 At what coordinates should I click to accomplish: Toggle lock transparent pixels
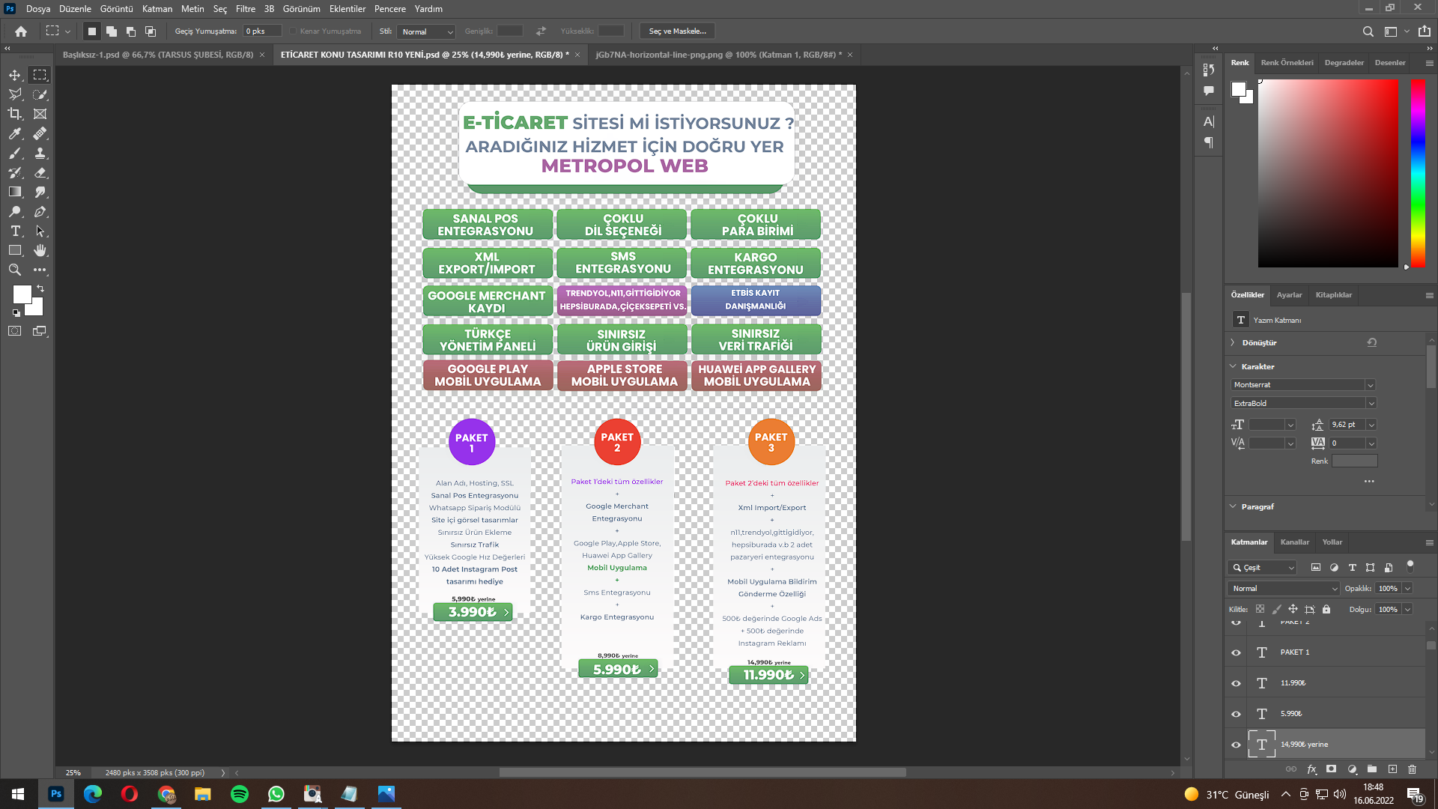tap(1260, 609)
